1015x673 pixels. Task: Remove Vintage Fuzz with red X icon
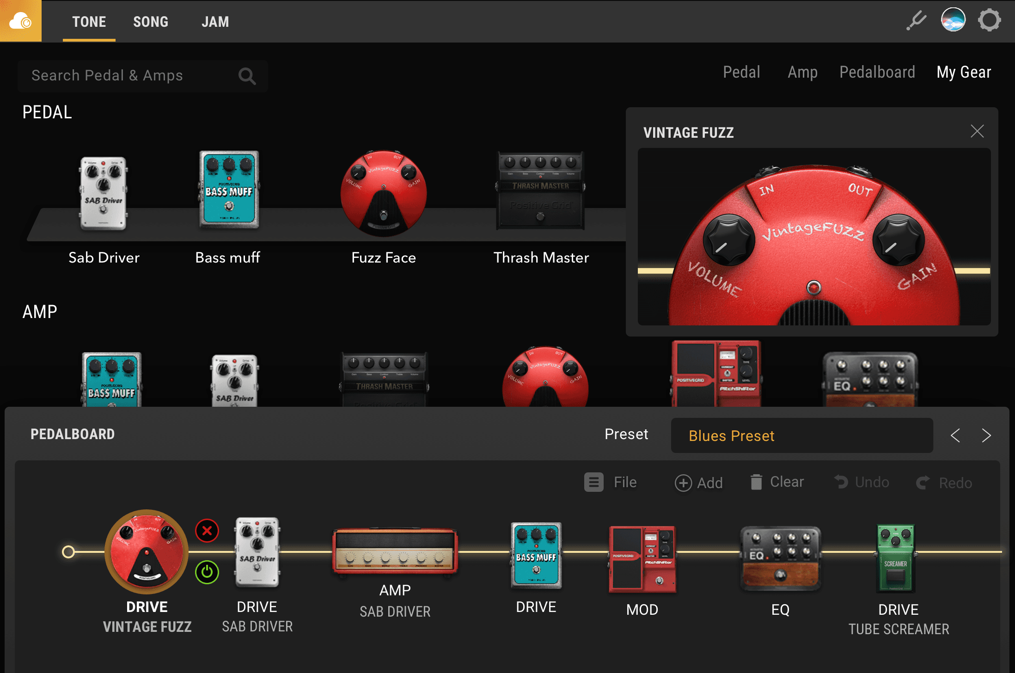[x=207, y=531]
